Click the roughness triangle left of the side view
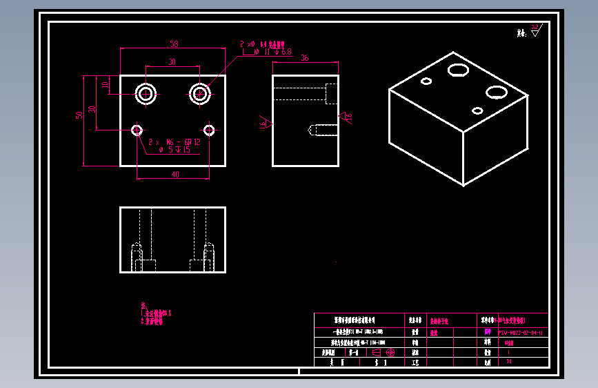The width and height of the screenshot is (598, 388). coord(266,122)
